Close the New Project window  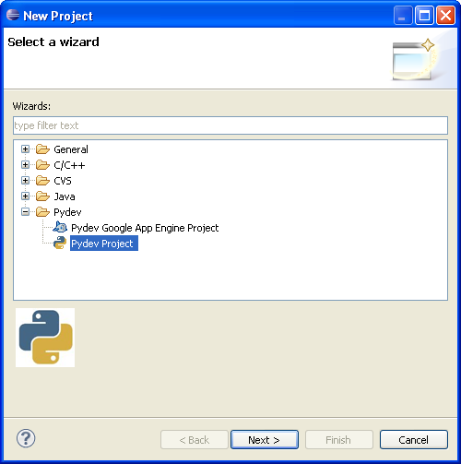click(445, 15)
